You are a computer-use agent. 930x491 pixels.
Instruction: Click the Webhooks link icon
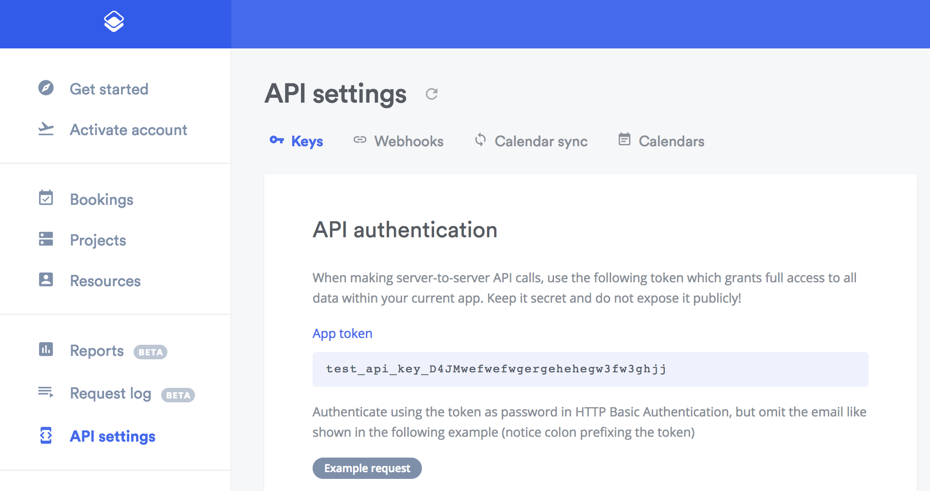click(x=360, y=140)
